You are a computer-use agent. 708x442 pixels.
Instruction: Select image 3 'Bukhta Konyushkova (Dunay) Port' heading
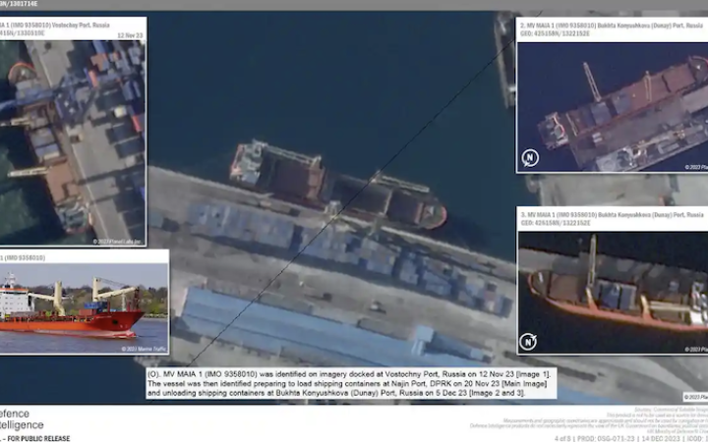(651, 215)
